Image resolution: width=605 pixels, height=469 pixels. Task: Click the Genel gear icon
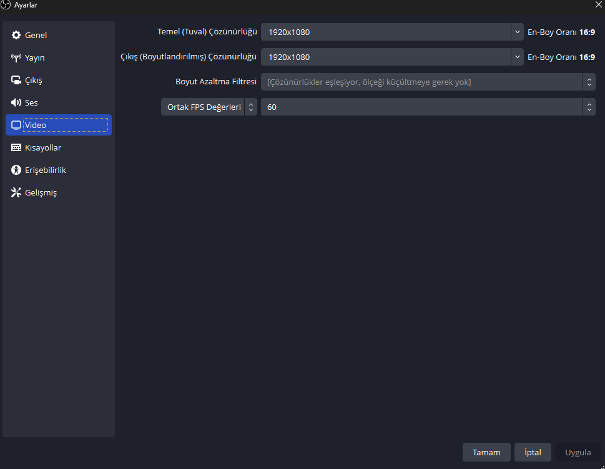click(16, 35)
